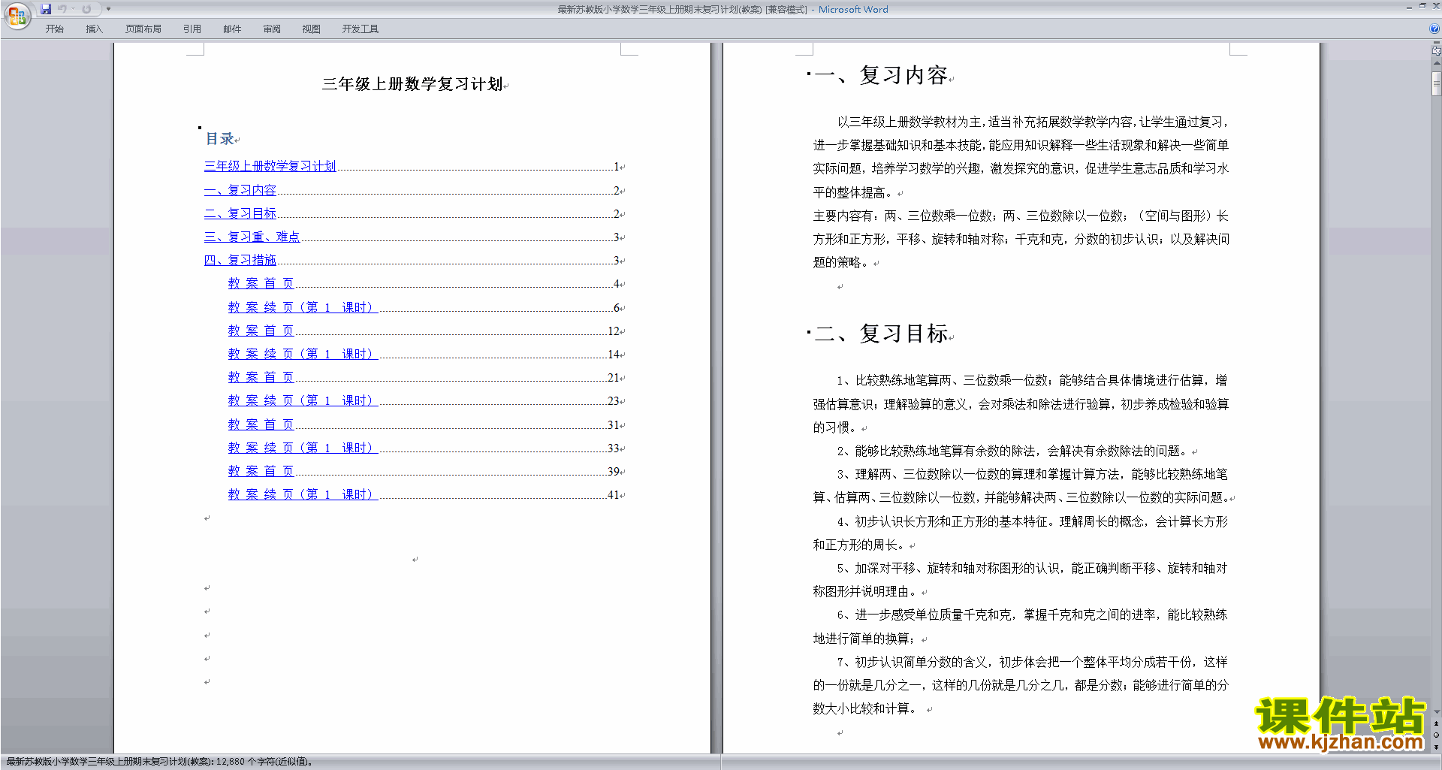Go to next page double-arrow button

[1436, 747]
